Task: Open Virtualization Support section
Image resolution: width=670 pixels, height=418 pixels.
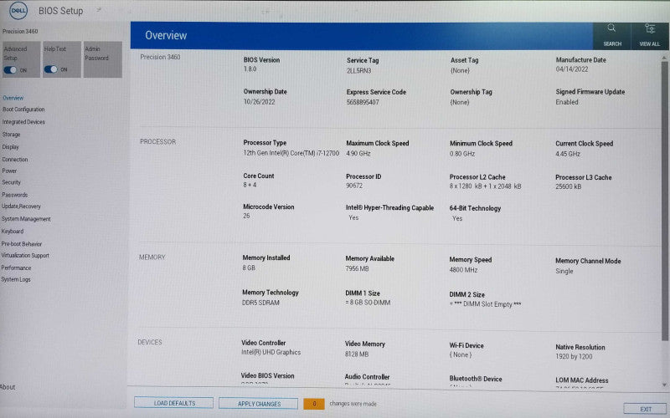Action: (x=25, y=256)
